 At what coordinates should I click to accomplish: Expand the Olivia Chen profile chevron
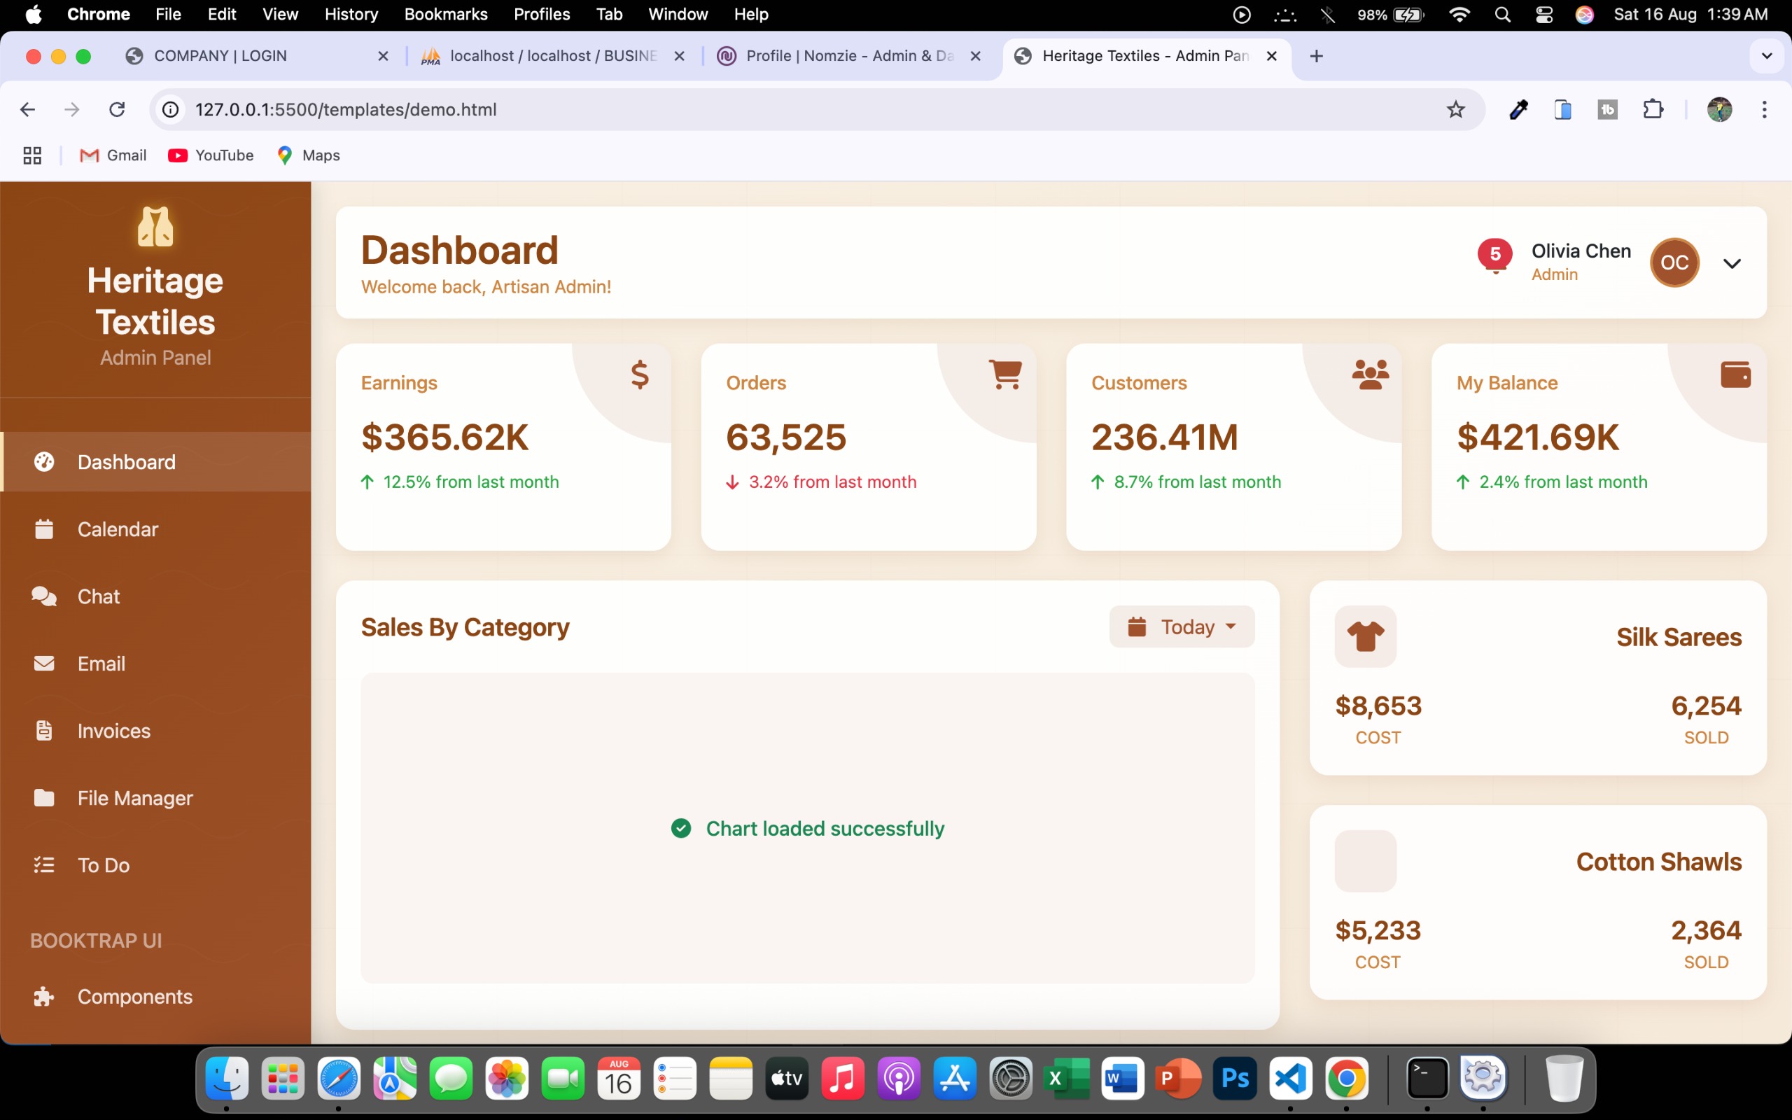[x=1731, y=263]
